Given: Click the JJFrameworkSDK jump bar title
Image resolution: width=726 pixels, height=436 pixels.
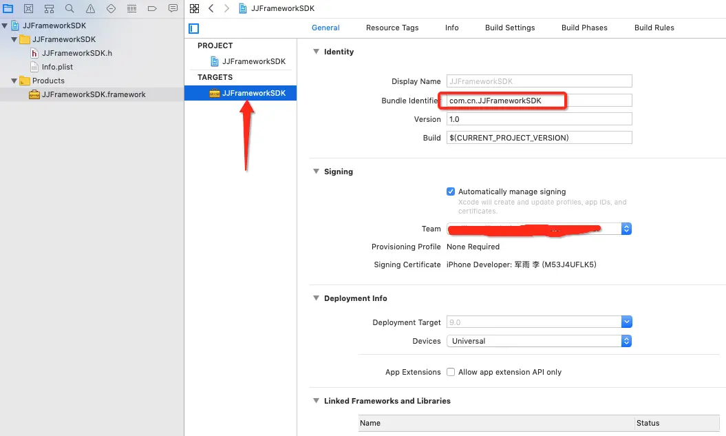Looking at the screenshot, I should click(x=282, y=8).
